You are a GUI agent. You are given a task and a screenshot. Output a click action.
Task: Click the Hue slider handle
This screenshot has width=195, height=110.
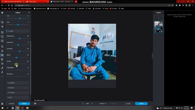[x=18, y=25]
